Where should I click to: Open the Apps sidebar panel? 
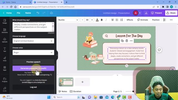click(x=5, y=68)
